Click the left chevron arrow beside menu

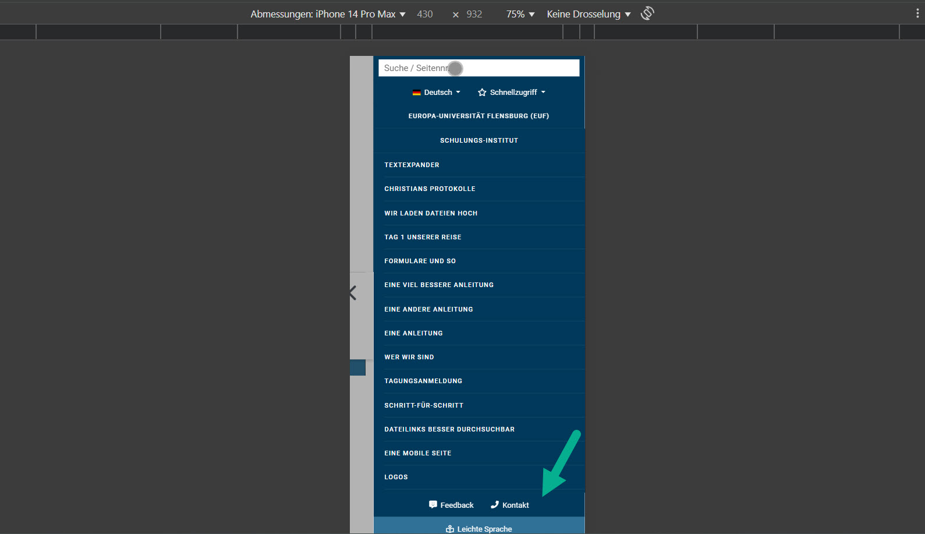click(x=353, y=293)
